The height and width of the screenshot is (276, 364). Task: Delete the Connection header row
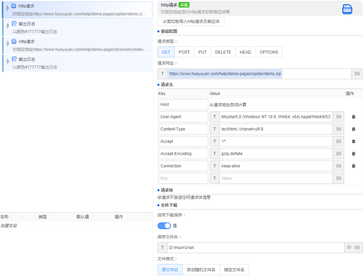[353, 166]
